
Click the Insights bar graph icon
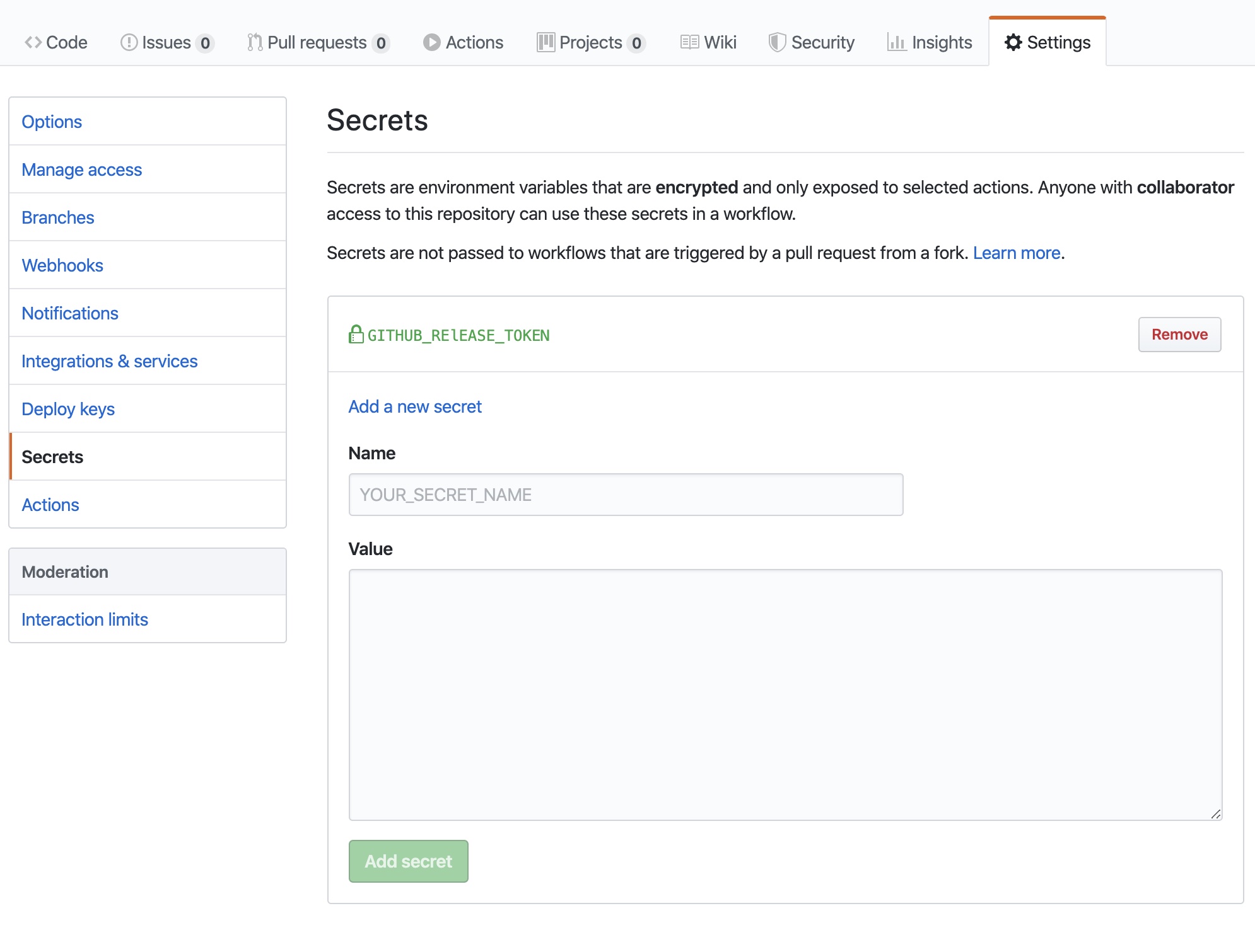pyautogui.click(x=896, y=42)
